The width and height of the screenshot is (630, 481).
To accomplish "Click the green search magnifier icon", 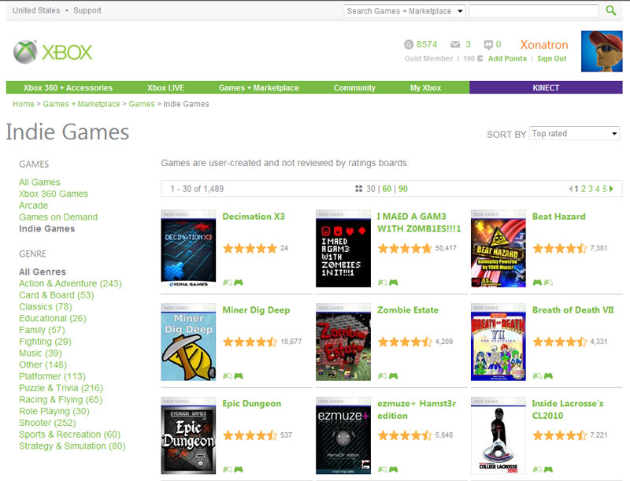I will coord(611,10).
